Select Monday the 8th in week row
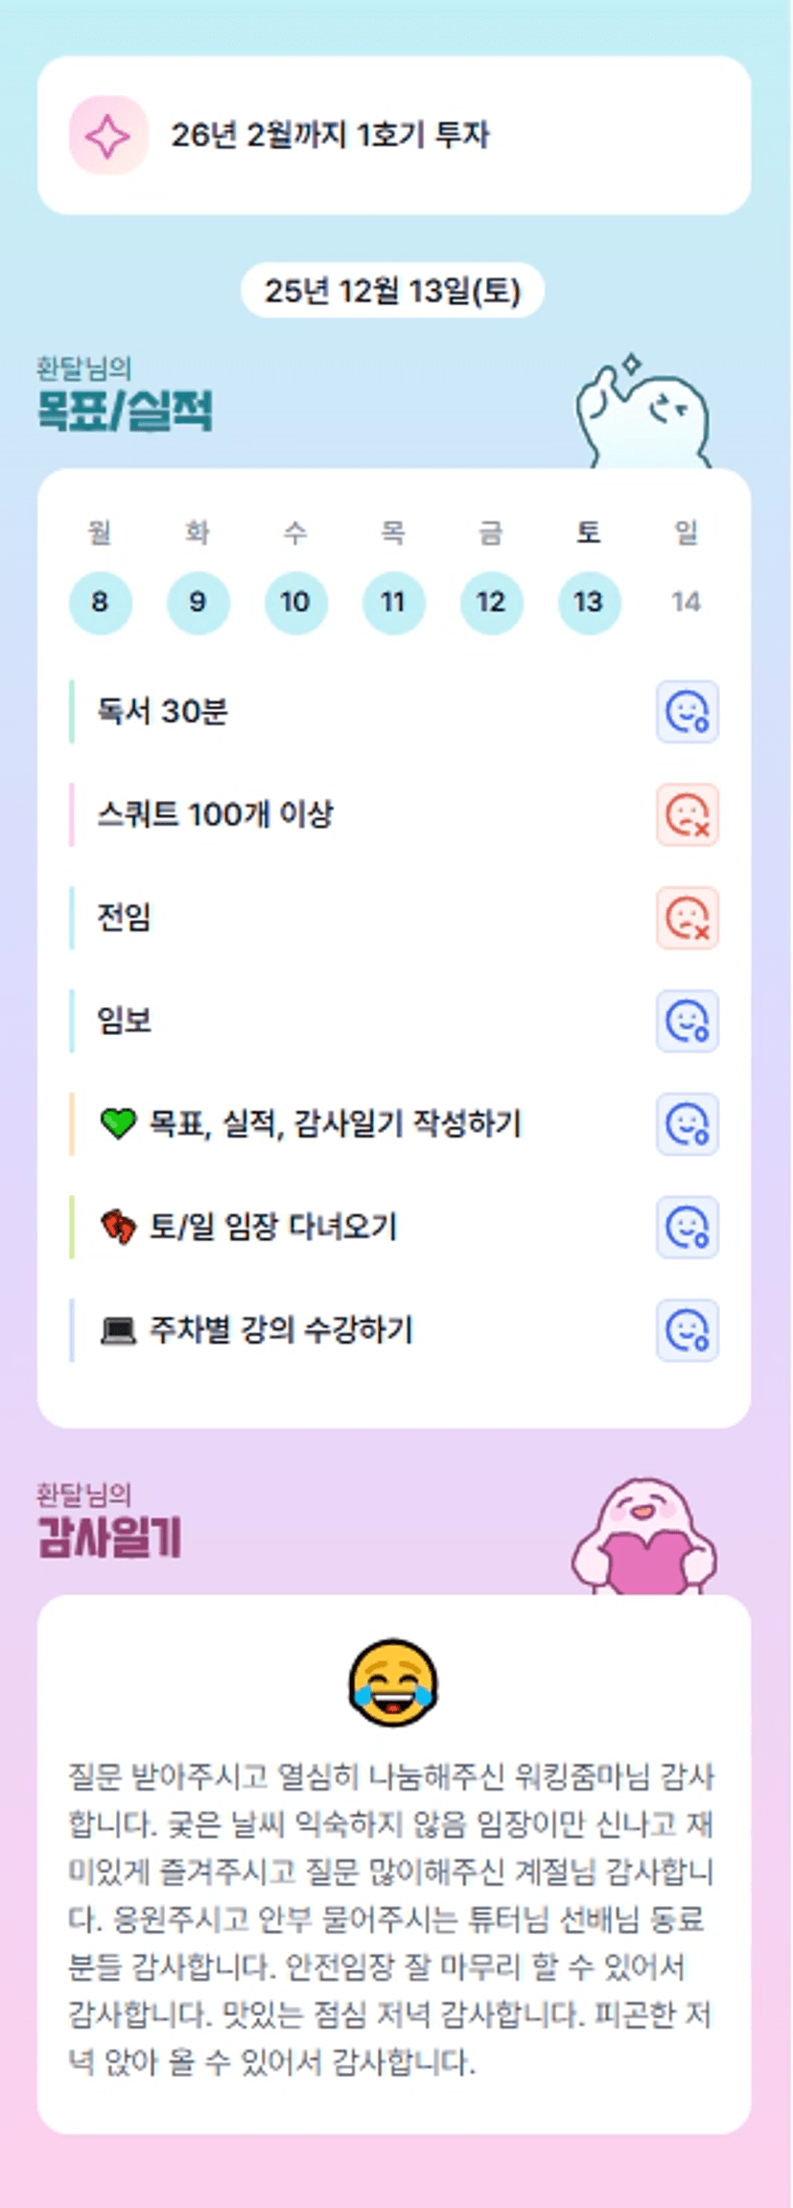793x2208 pixels. (100, 602)
